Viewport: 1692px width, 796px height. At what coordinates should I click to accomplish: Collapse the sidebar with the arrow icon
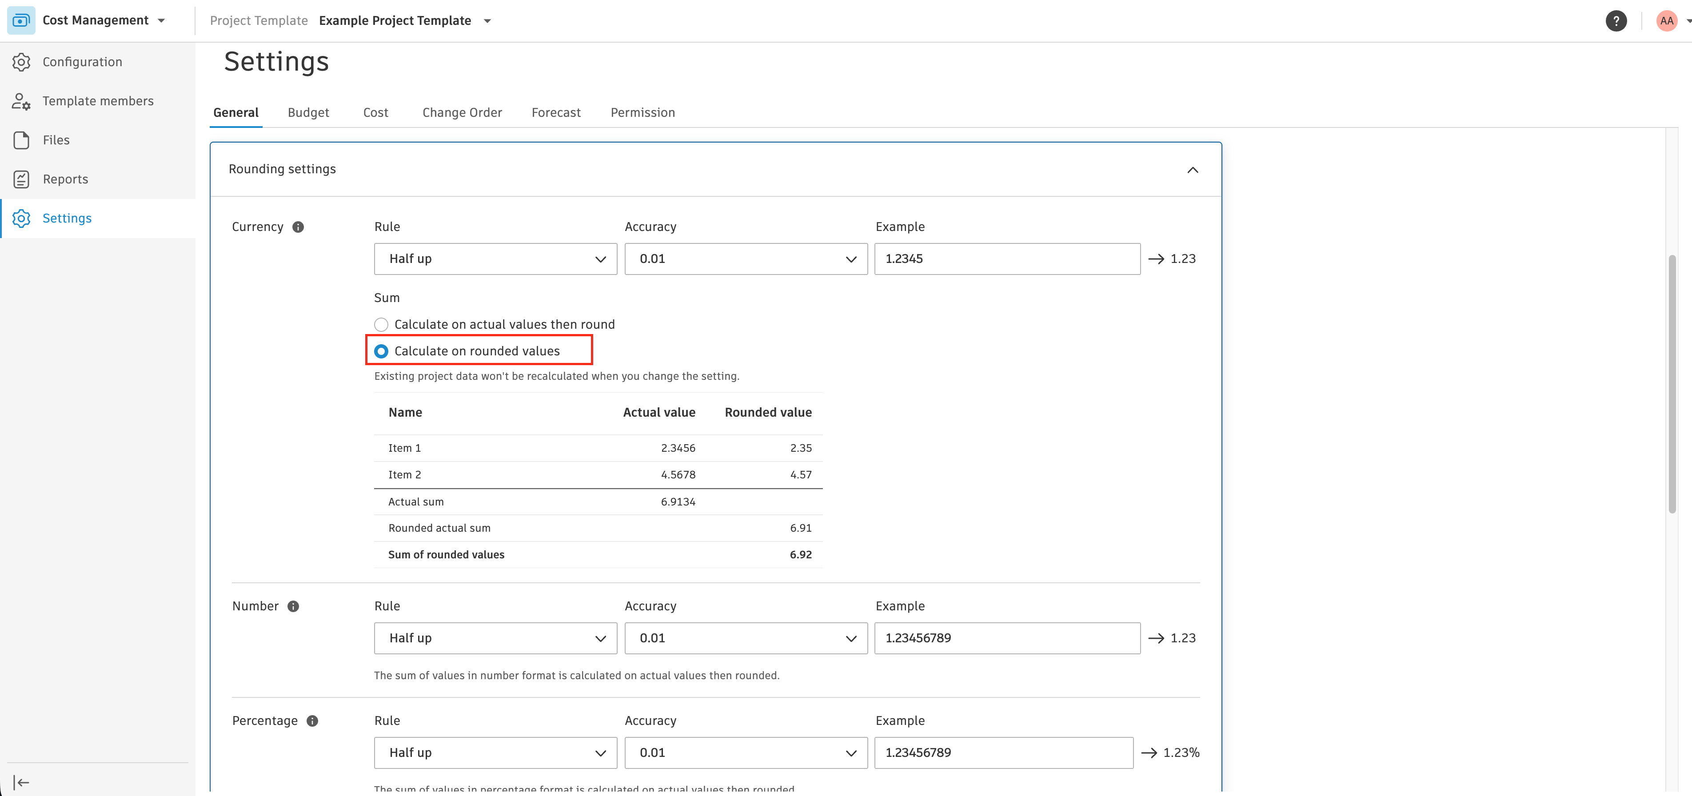point(21,782)
